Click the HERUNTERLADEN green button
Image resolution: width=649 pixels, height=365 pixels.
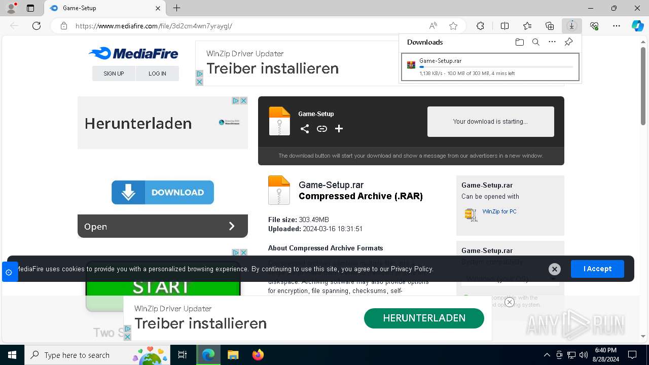(x=424, y=318)
